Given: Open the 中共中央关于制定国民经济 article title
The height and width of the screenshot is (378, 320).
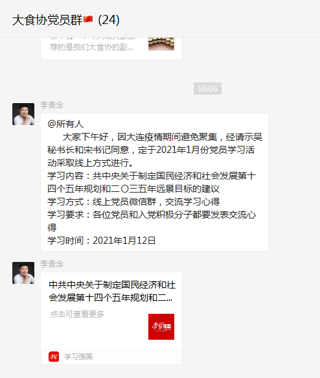Looking at the screenshot, I should [112, 291].
